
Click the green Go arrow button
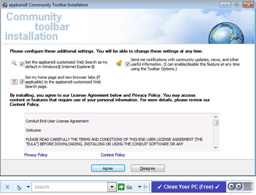121,187
